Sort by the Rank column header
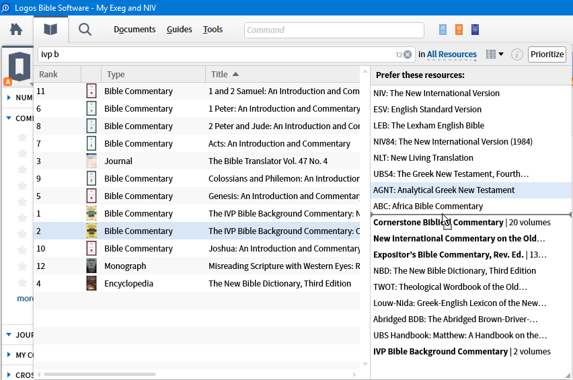 (57, 74)
